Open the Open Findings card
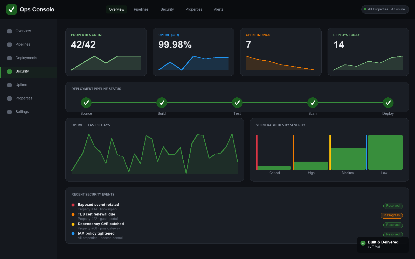 [281, 52]
